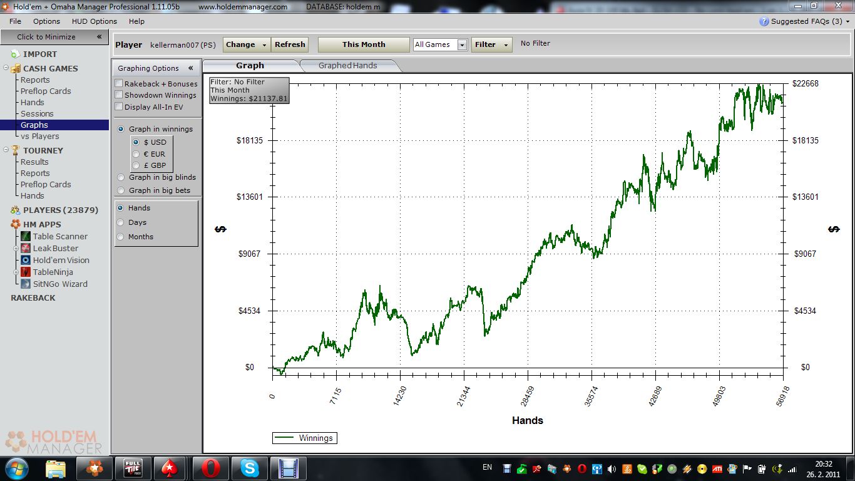
Task: Click the Winnings legend color line
Action: (x=285, y=438)
